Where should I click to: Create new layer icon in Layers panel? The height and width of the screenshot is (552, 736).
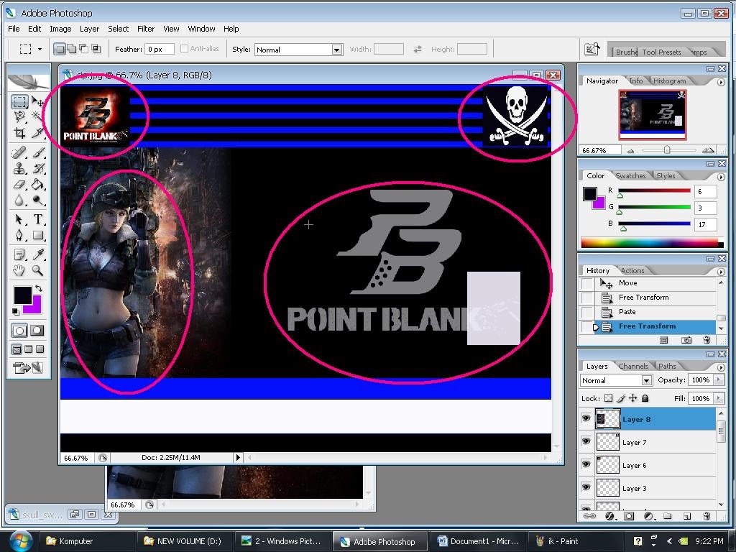pyautogui.click(x=687, y=516)
